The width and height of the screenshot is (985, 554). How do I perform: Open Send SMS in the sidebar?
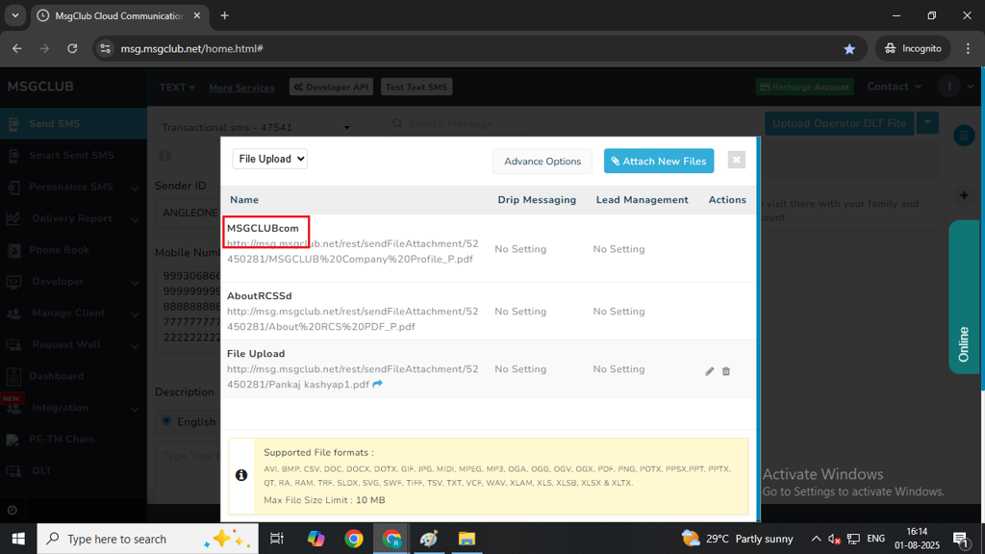pyautogui.click(x=73, y=124)
